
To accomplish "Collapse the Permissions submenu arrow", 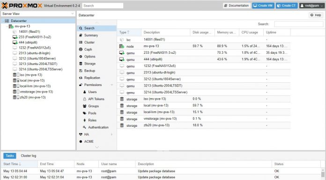I will click(x=112, y=85).
